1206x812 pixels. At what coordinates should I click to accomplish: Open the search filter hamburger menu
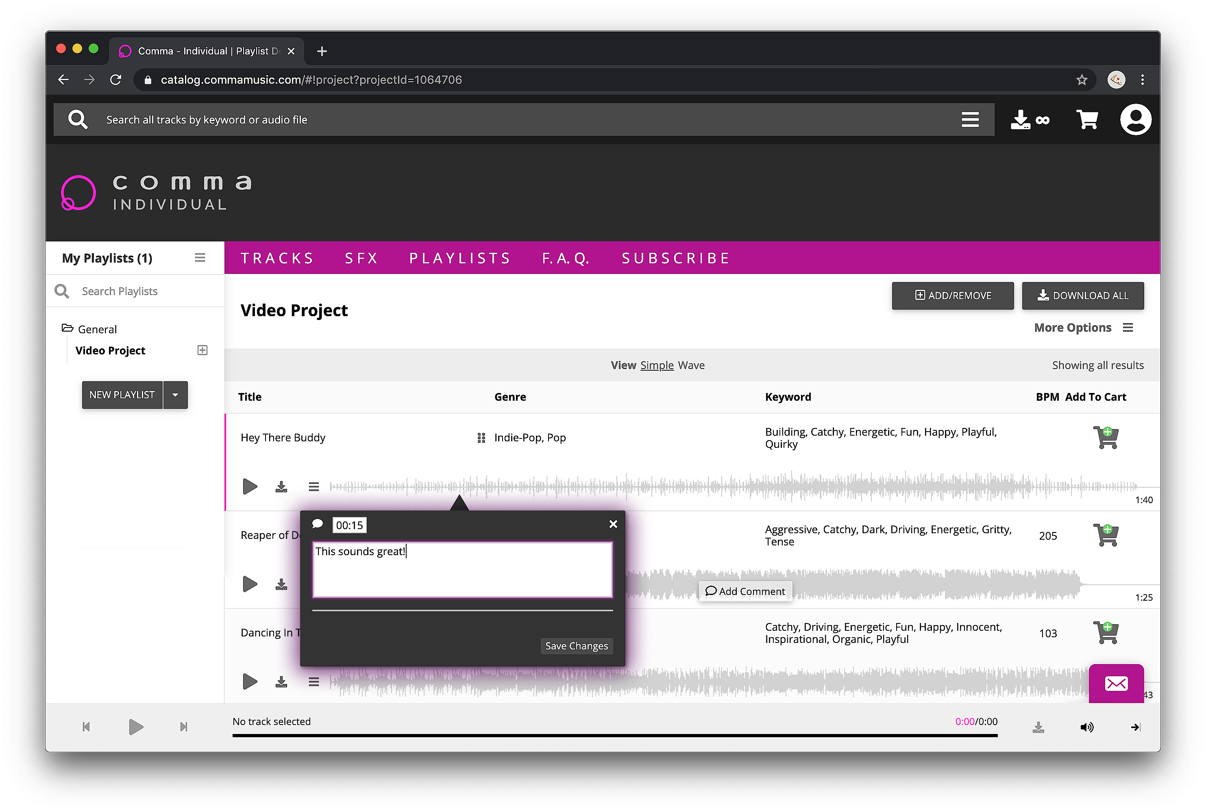[970, 119]
